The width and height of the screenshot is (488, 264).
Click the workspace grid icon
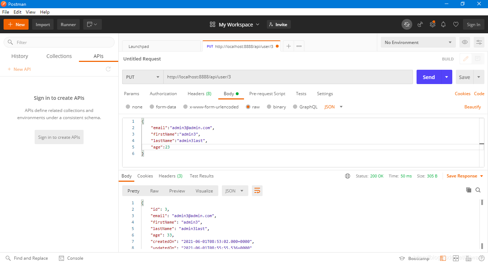[x=213, y=24]
